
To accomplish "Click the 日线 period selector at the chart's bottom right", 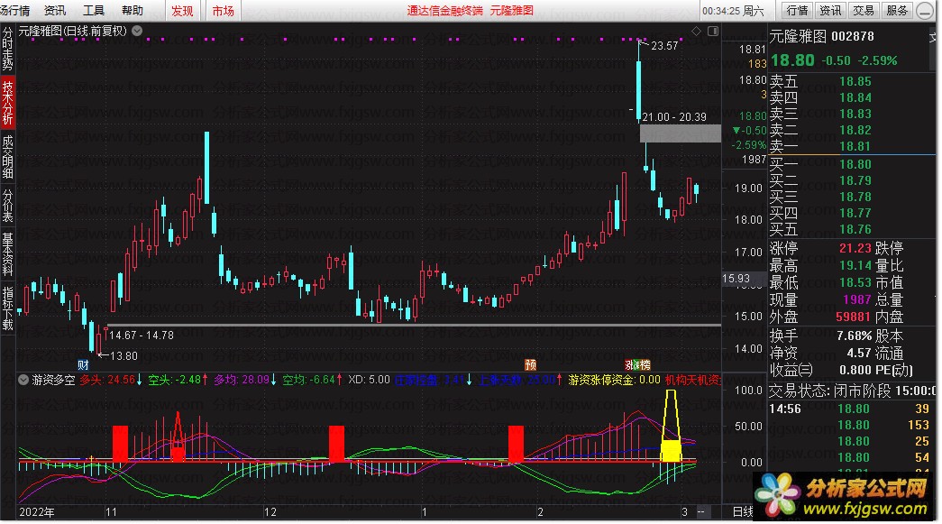I will [x=743, y=511].
